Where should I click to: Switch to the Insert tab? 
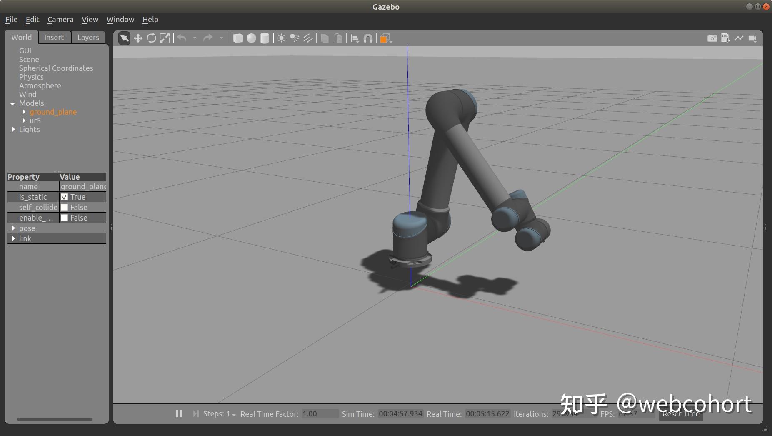pos(54,37)
